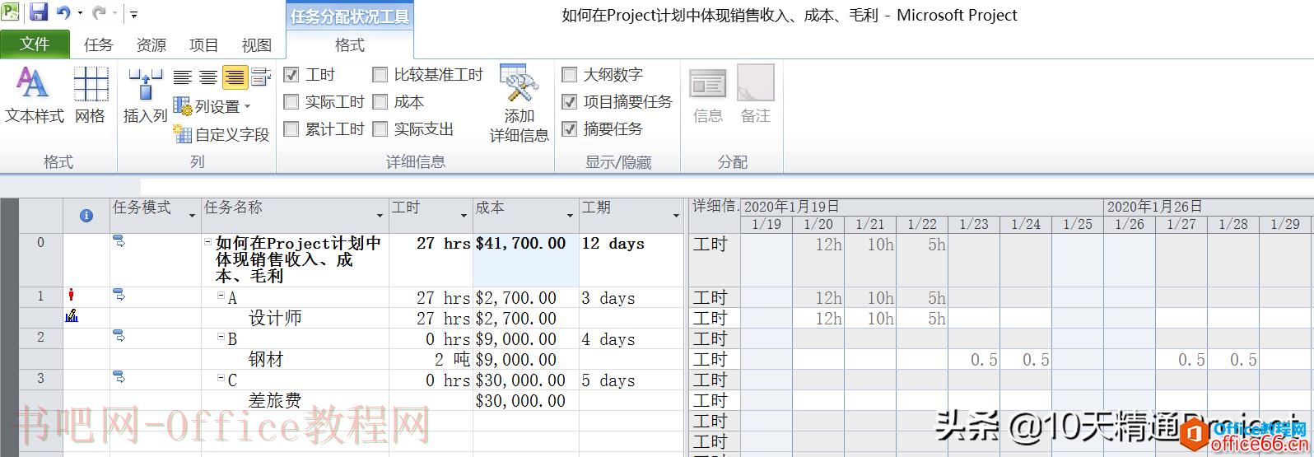Click the indicator info column header icon
The height and width of the screenshot is (457, 1314).
[x=86, y=216]
